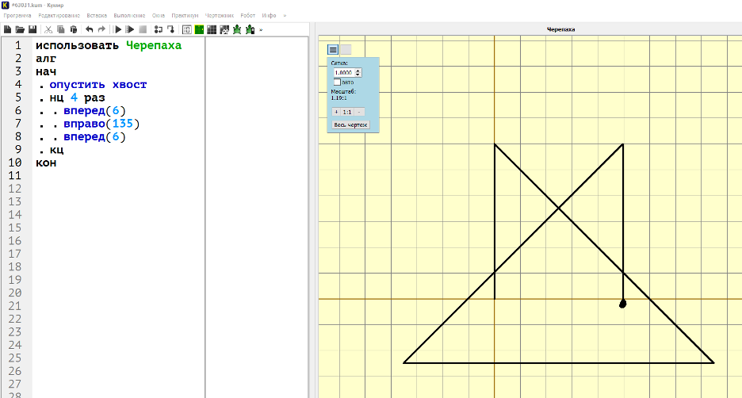Stop program execution

(143, 29)
